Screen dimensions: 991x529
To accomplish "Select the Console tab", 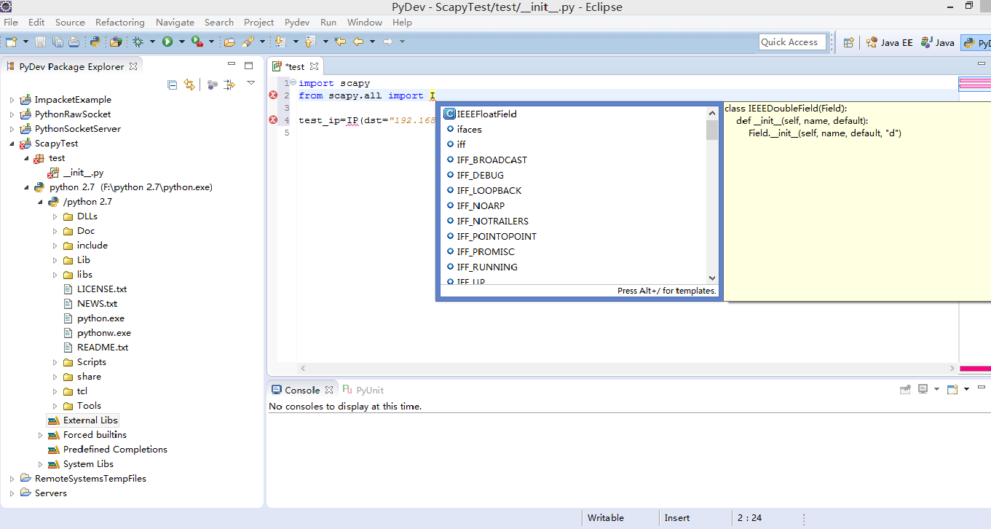I will (x=302, y=390).
